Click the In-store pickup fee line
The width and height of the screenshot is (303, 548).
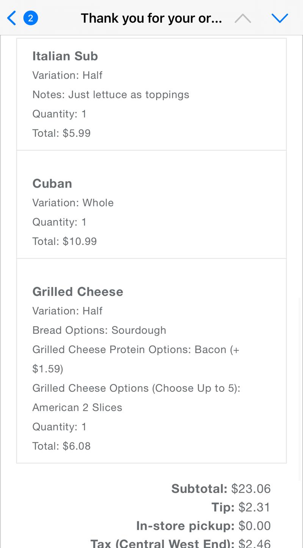(x=203, y=526)
